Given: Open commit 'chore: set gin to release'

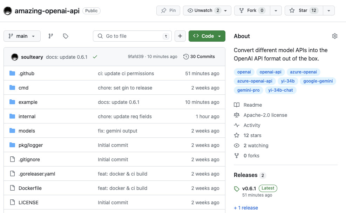Looking at the screenshot, I should coord(125,88).
